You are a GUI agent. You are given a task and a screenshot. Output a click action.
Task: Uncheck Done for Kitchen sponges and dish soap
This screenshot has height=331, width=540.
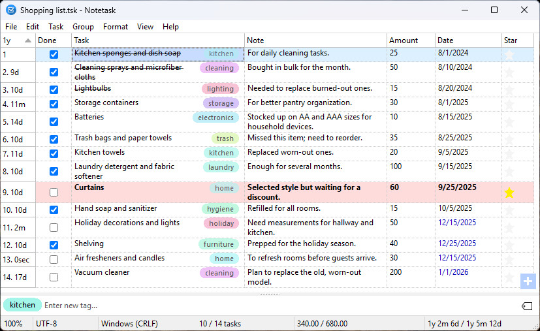click(x=54, y=54)
